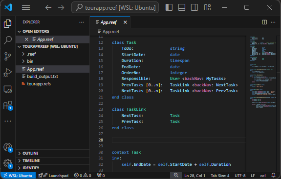Open the hamburger application menu
The width and height of the screenshot is (281, 179).
26,7
